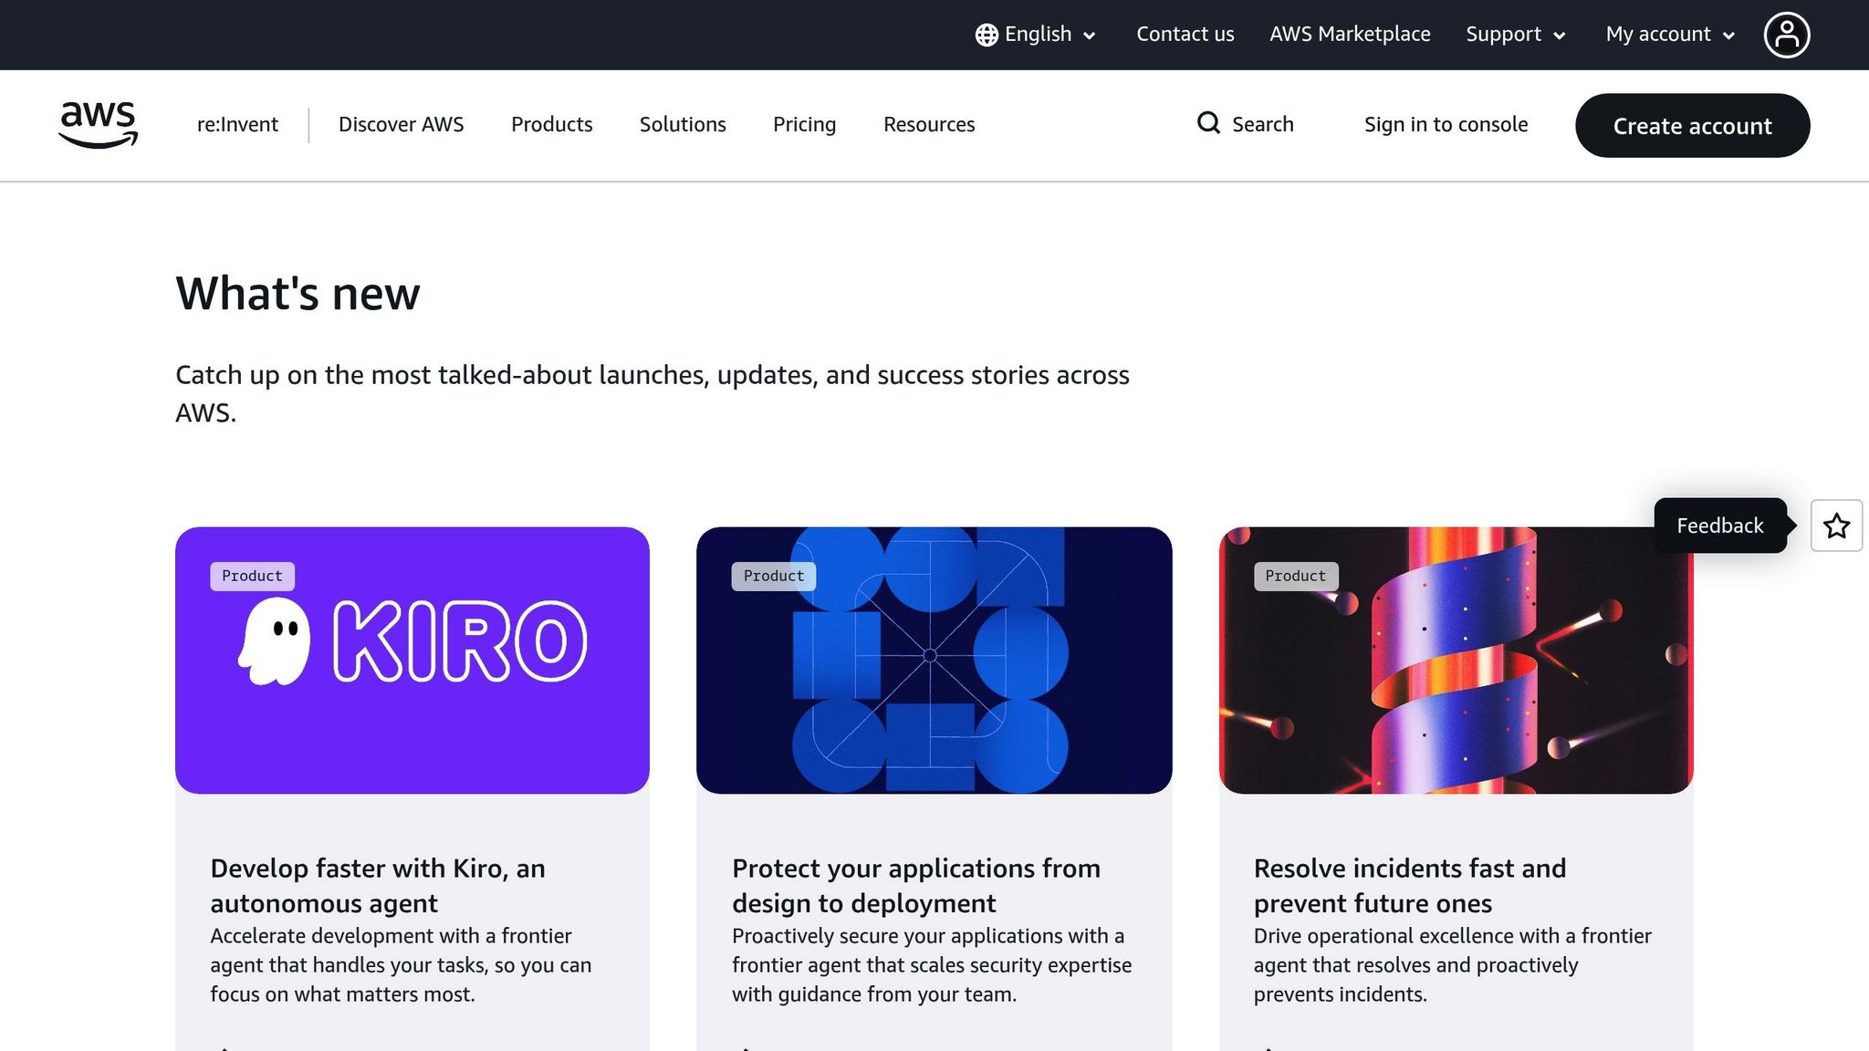Open the Solutions menu
This screenshot has height=1051, width=1869.
point(682,124)
